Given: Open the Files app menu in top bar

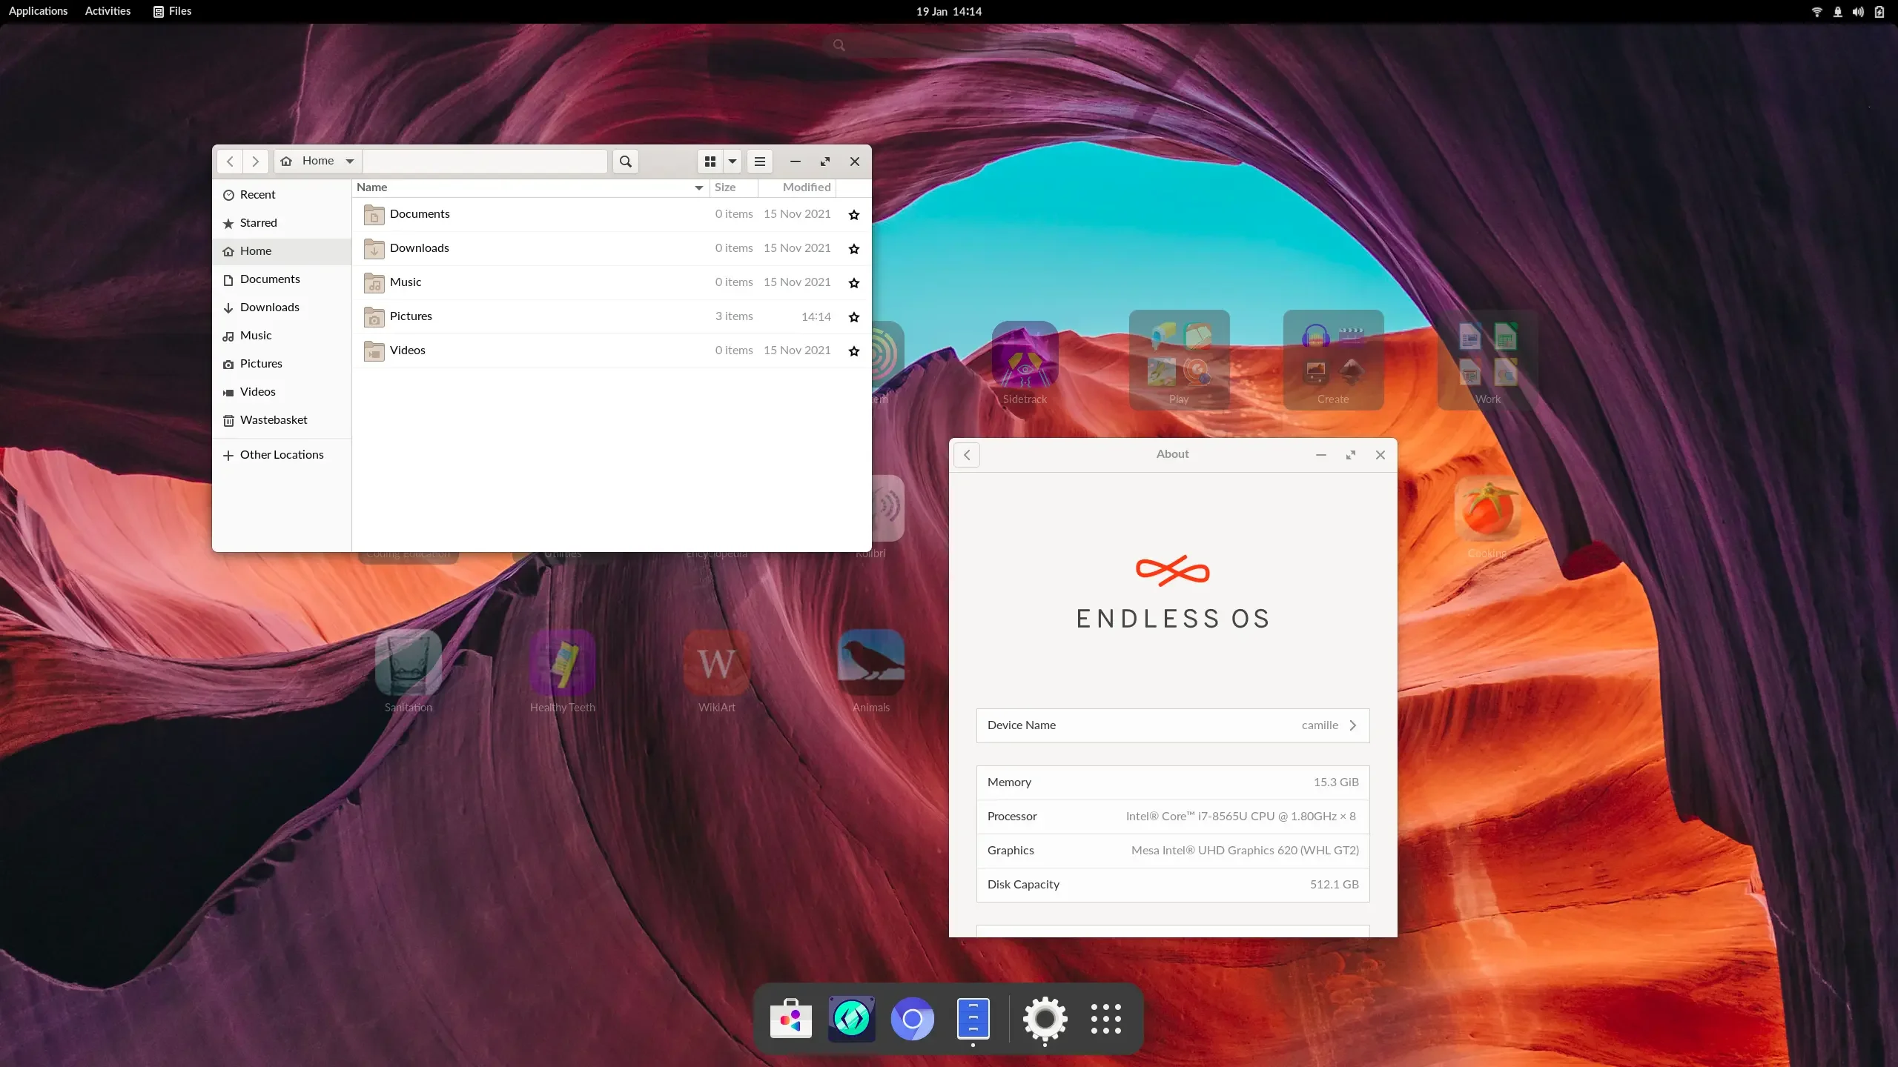Looking at the screenshot, I should pos(172,11).
